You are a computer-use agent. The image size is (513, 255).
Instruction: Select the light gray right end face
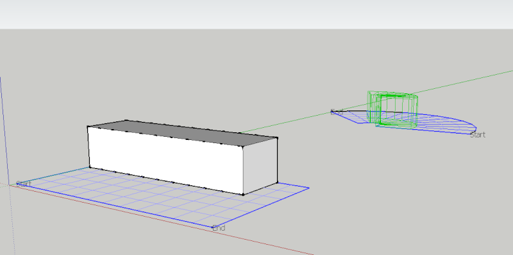click(x=260, y=166)
